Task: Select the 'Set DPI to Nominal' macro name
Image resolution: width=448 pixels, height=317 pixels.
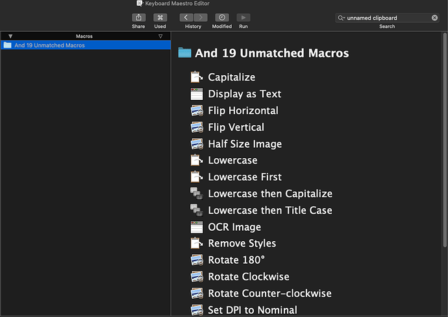Action: pos(253,310)
